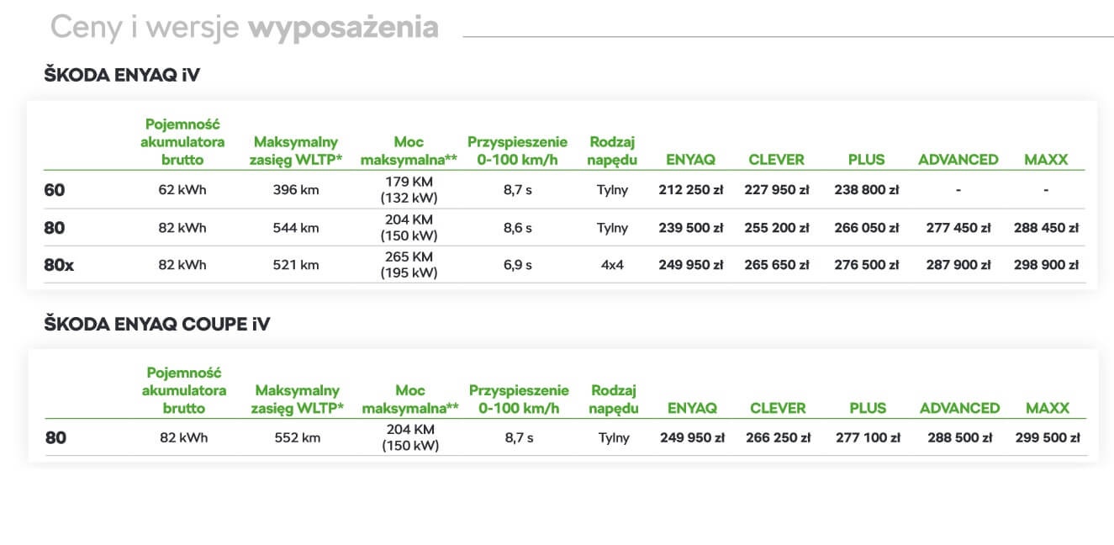Click the '212 250 zł' price
Image resolution: width=1114 pixels, height=545 pixels.
tap(690, 190)
